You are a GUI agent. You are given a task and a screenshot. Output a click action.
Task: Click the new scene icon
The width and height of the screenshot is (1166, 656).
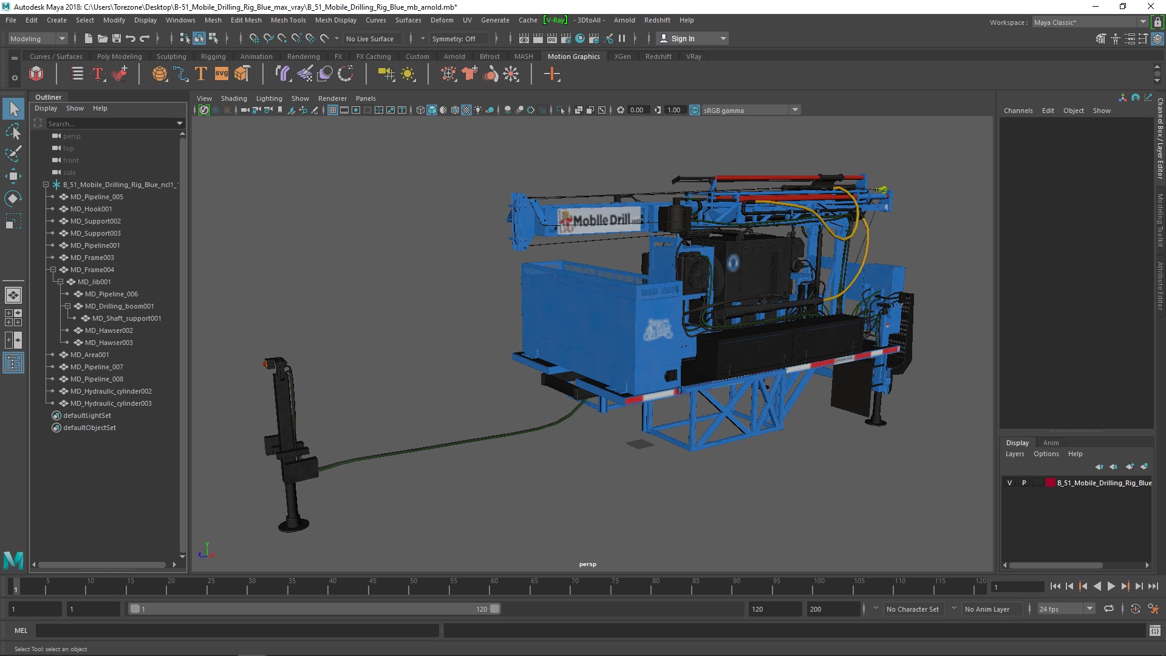point(88,38)
